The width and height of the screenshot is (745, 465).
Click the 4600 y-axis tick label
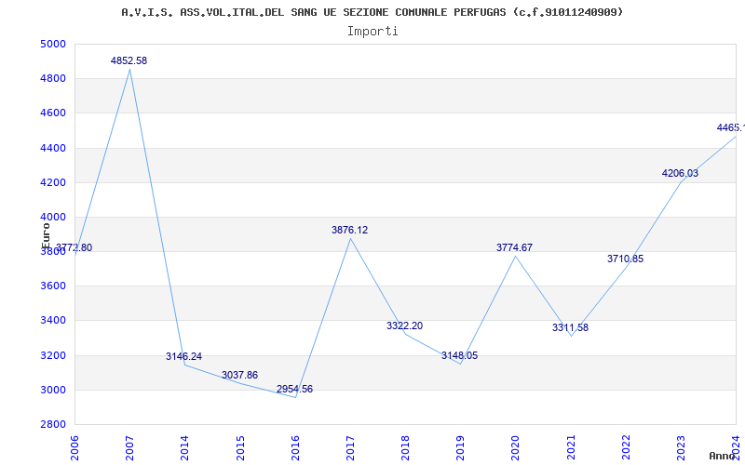[x=53, y=113]
